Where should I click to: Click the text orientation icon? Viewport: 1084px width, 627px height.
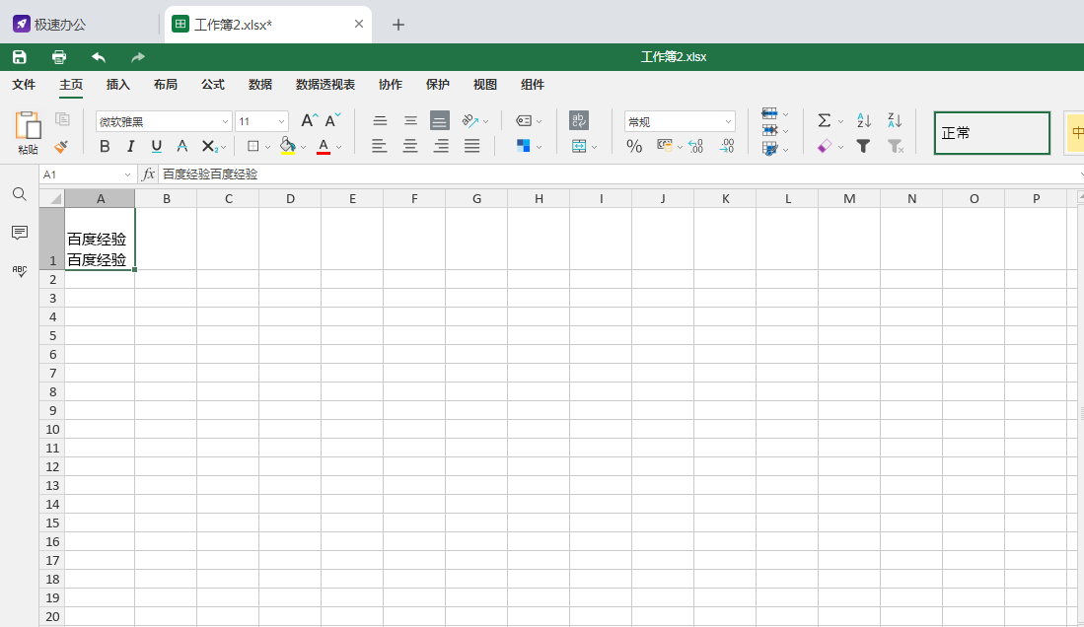click(470, 121)
